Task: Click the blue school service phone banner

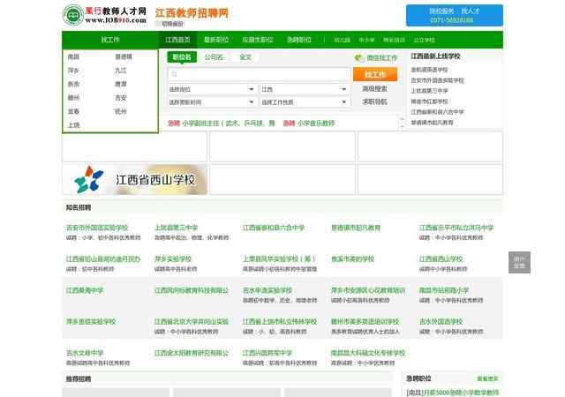Action: [x=455, y=16]
